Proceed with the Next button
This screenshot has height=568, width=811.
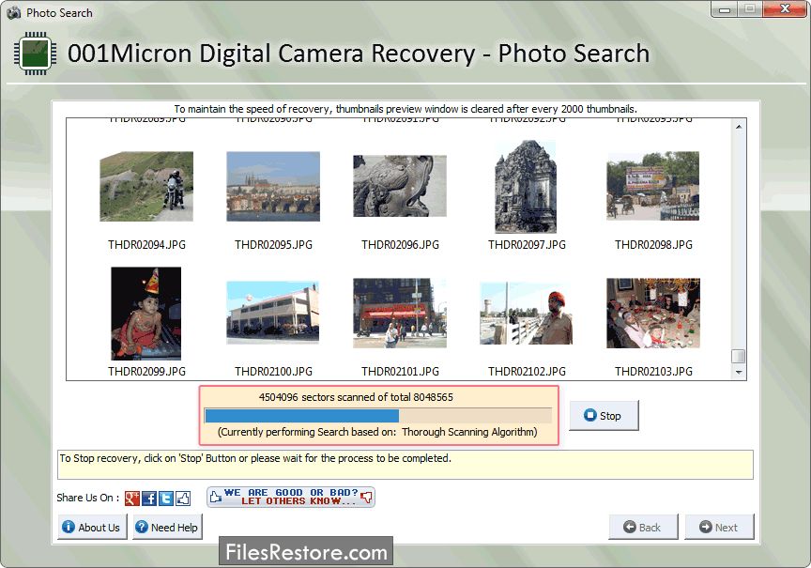coord(719,527)
